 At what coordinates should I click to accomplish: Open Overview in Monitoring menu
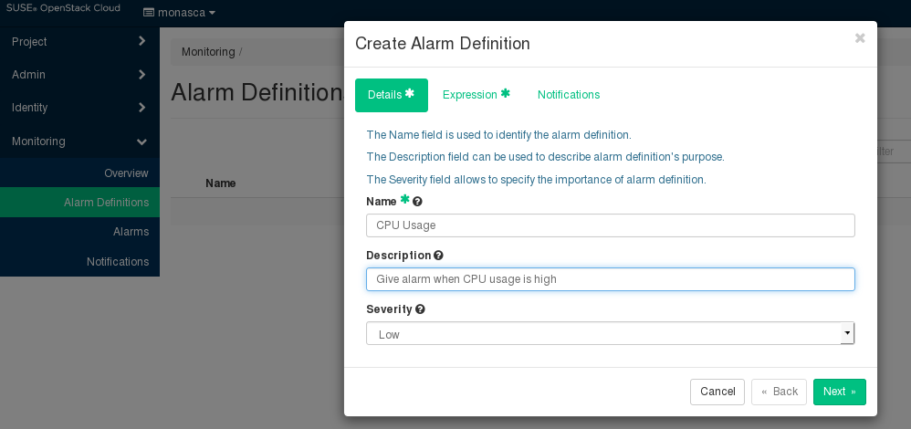[126, 173]
